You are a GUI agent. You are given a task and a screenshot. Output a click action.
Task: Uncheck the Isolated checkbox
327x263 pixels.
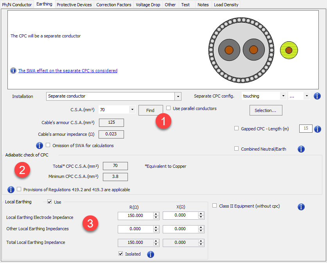tap(121, 254)
